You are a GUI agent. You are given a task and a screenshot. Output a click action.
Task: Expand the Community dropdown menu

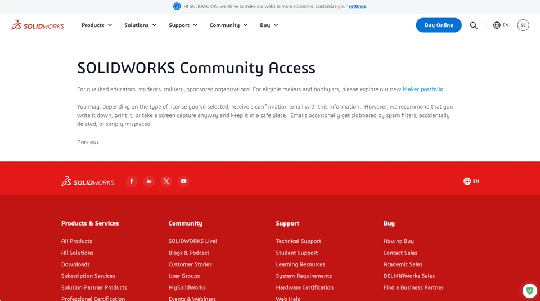click(229, 25)
